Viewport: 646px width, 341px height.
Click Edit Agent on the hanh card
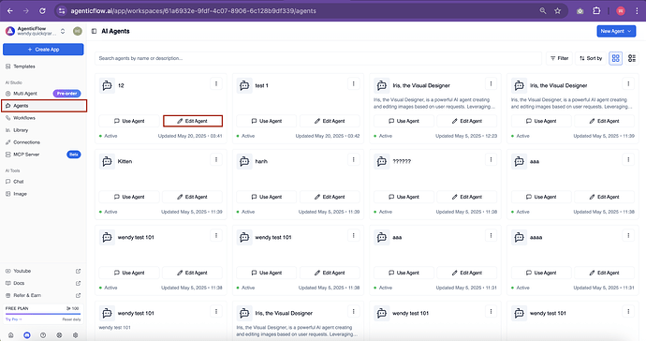pyautogui.click(x=330, y=197)
